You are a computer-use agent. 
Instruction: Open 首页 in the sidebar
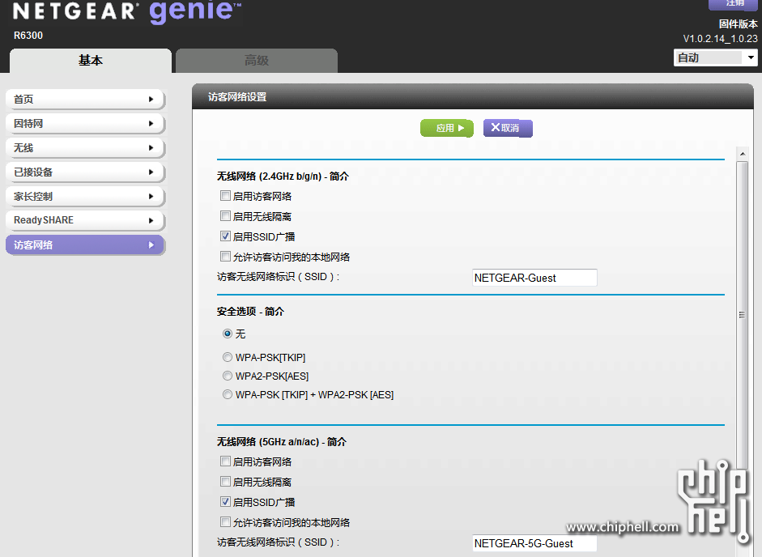click(86, 99)
